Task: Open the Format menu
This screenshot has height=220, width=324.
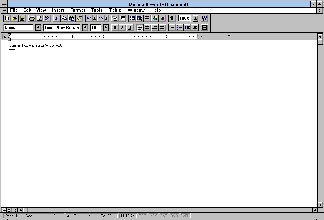Action: pos(77,10)
